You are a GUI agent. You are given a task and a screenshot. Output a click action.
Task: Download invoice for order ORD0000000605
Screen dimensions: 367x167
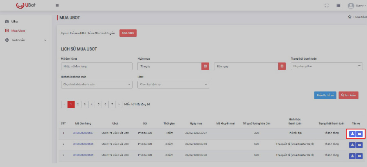[x=352, y=156]
